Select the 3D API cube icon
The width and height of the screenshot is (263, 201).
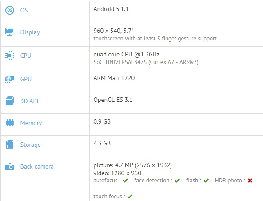click(x=10, y=101)
